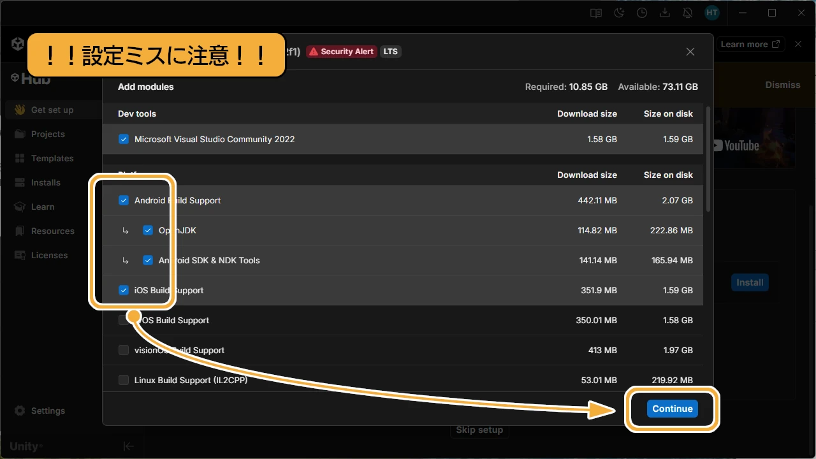
Task: Click the '219.92 MB' size on disk
Action: coord(672,380)
